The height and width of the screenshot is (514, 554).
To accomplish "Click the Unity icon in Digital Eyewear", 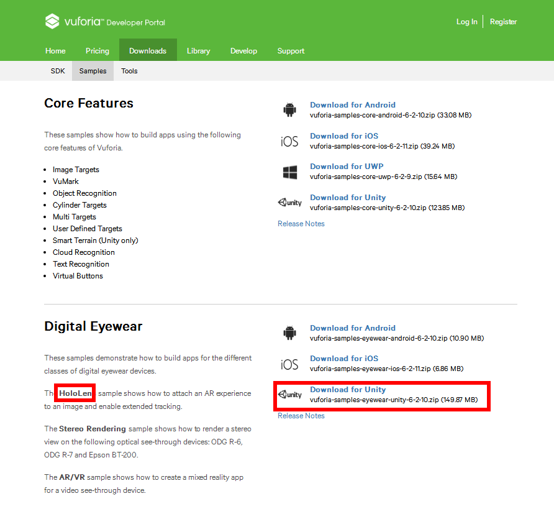I will 289,395.
